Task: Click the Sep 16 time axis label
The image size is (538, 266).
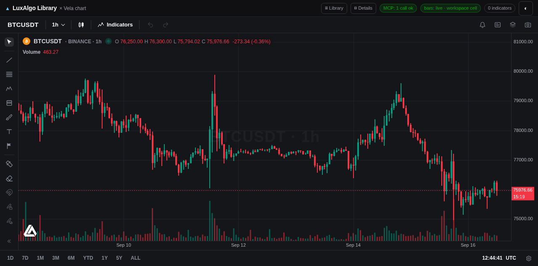Action: (x=468, y=245)
